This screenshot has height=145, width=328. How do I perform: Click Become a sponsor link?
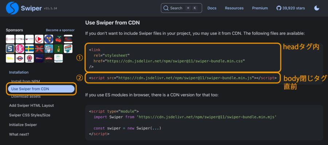coord(60,30)
